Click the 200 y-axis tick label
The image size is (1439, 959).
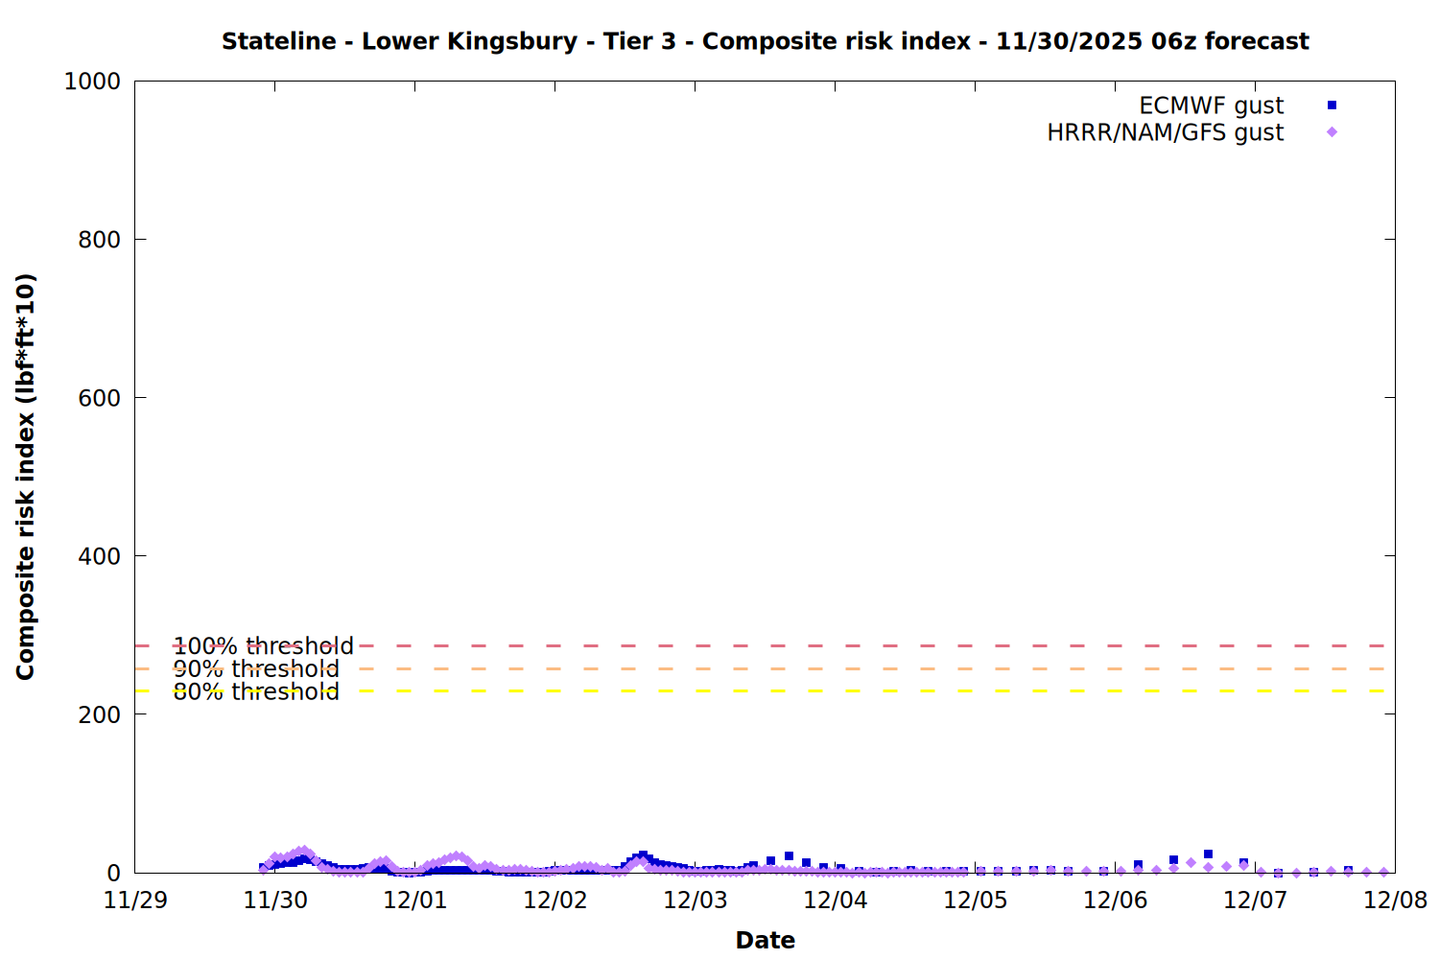click(x=99, y=714)
